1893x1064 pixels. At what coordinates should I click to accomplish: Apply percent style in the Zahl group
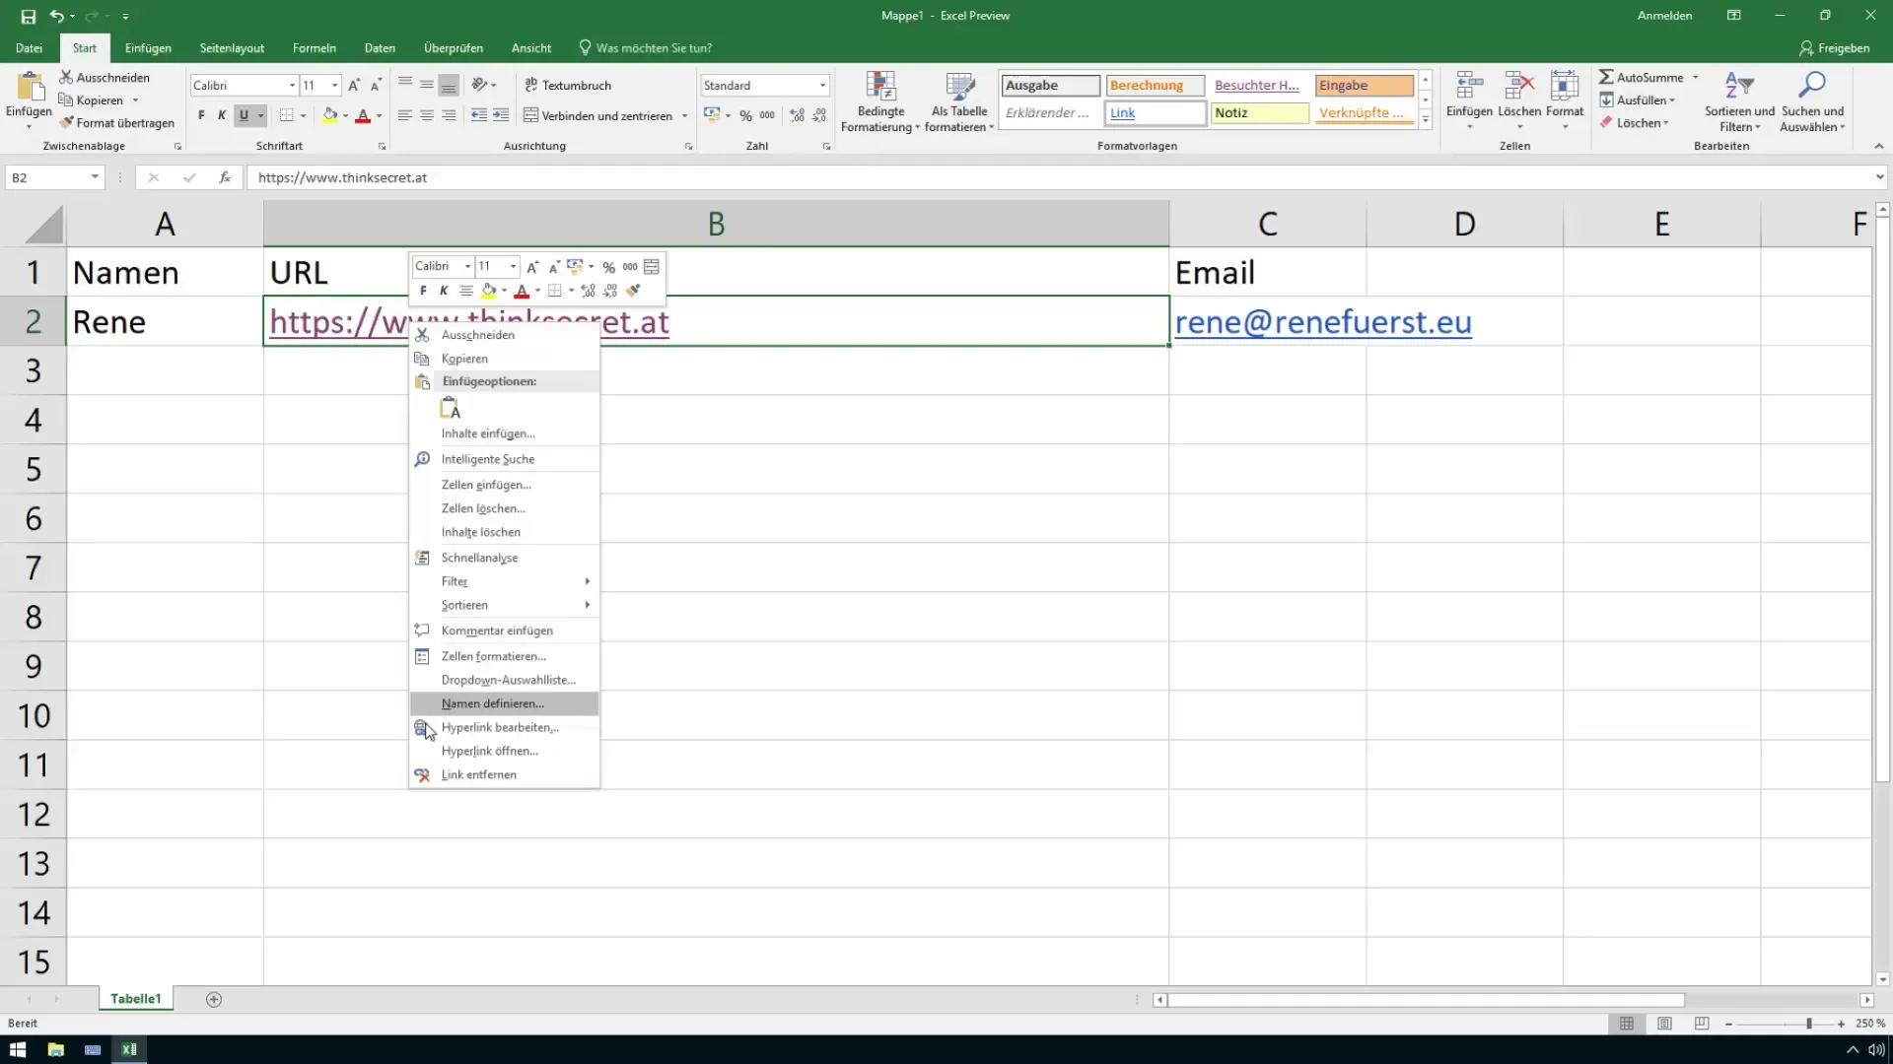746,115
